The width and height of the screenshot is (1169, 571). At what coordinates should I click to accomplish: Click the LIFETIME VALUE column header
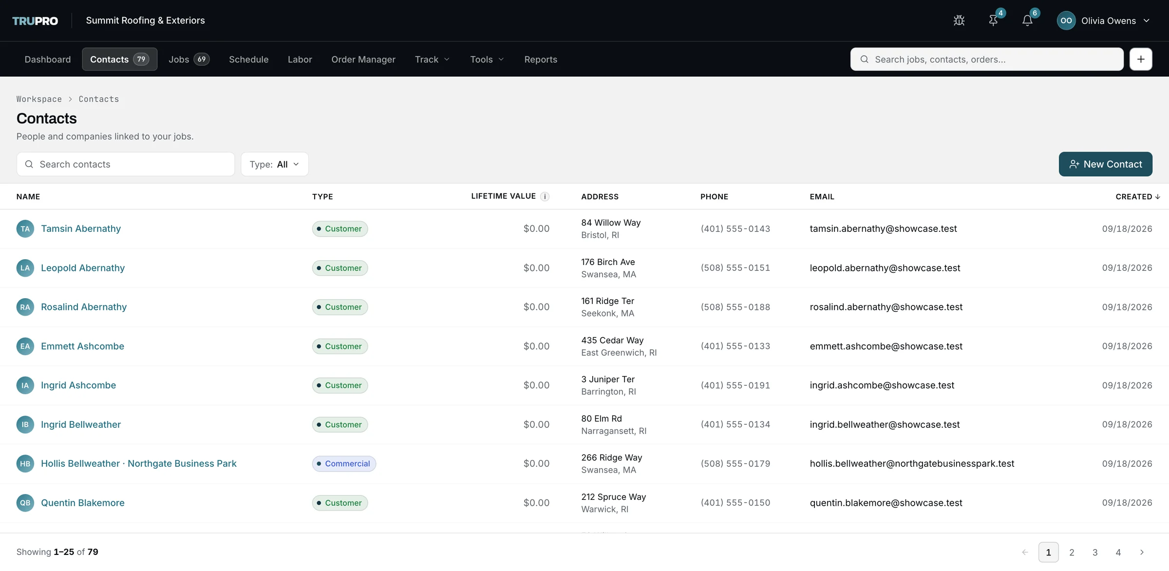coord(503,196)
